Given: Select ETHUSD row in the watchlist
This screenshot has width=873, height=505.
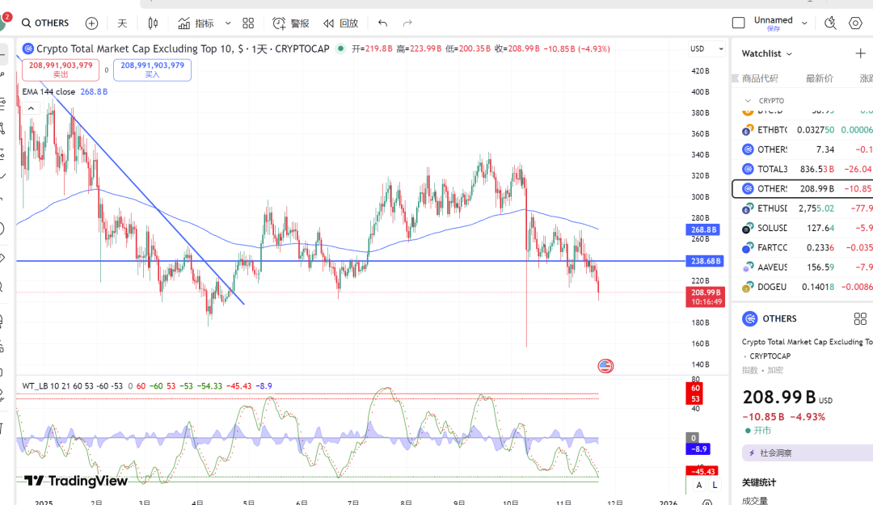Looking at the screenshot, I should click(800, 208).
